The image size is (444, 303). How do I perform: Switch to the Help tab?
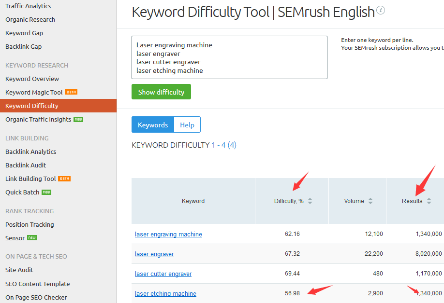[187, 124]
